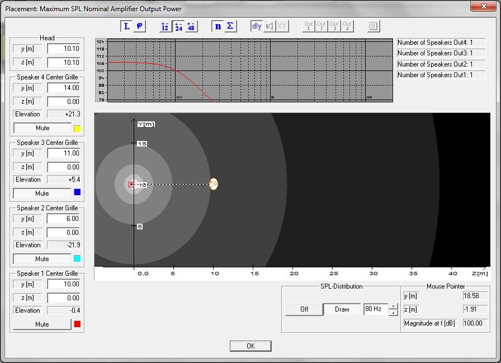501x363 pixels.
Task: Click the Out 1 toolbar button
Action: point(309,26)
